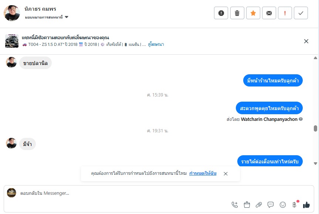The image size is (319, 214).
Task: Send a thumbs-up like
Action: 306,205
